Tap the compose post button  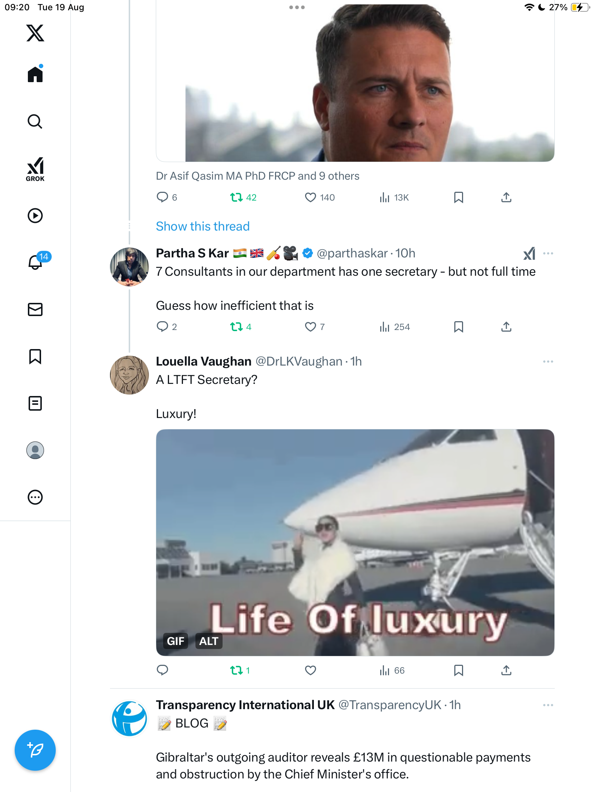(35, 750)
